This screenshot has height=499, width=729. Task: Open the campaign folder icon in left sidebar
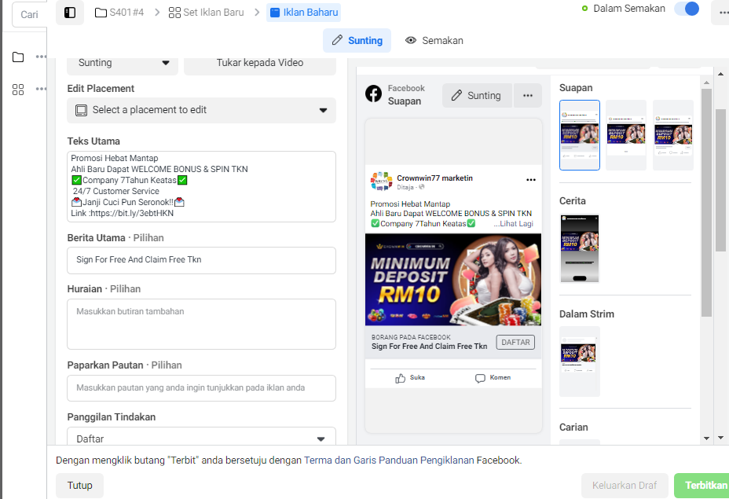[18, 57]
